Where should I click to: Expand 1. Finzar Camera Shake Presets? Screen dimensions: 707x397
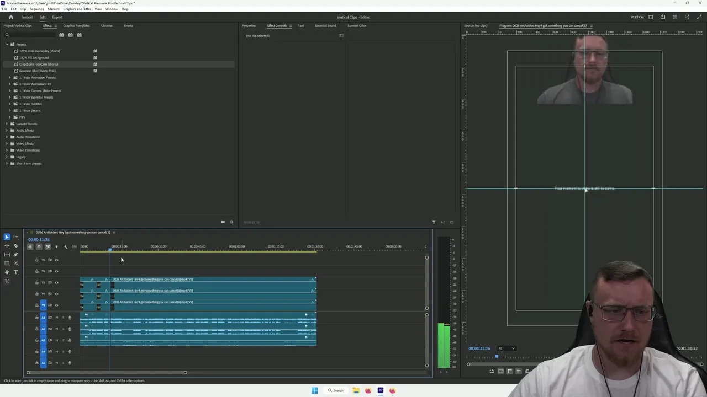tap(10, 90)
